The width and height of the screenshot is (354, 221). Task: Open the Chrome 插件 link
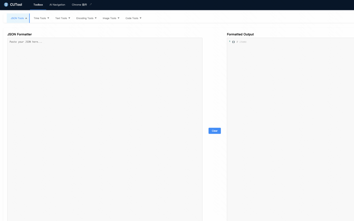pyautogui.click(x=79, y=5)
